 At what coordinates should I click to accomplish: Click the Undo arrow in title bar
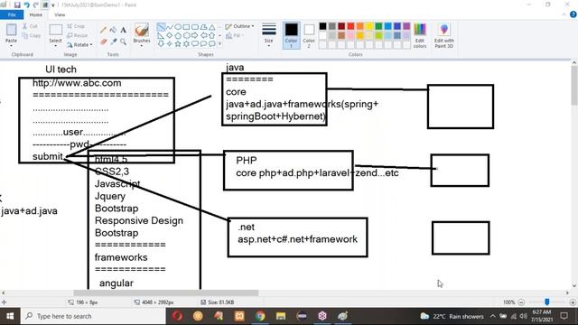26,5
